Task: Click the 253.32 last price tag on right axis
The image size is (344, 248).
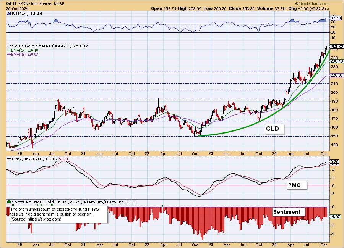Action: [x=336, y=47]
